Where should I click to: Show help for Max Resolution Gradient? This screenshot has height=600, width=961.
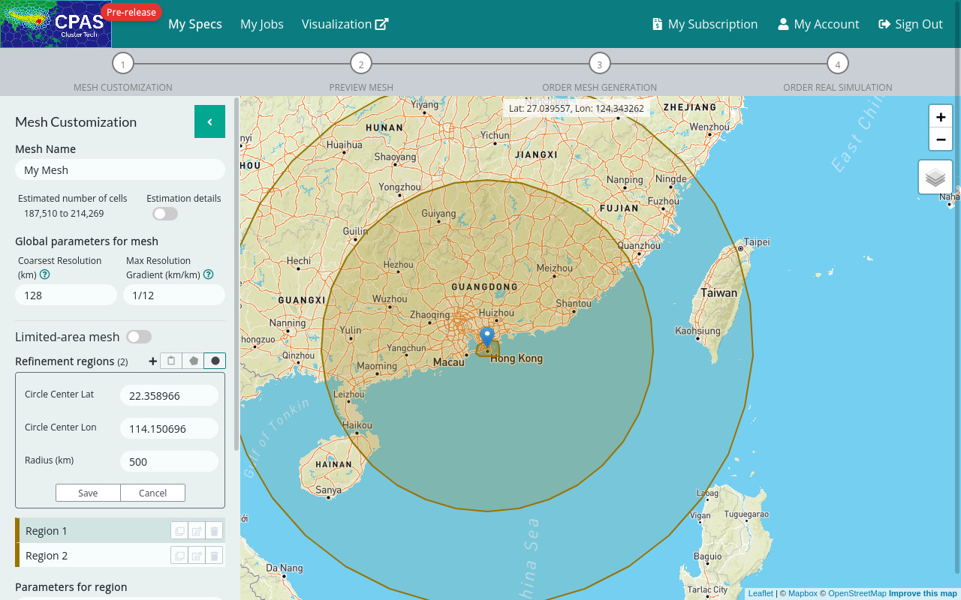[209, 274]
